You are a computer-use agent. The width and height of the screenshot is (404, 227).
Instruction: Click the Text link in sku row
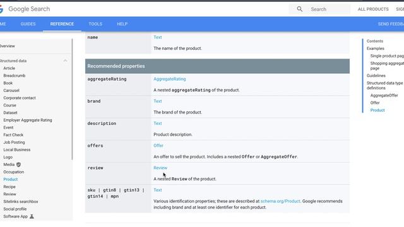tap(158, 190)
